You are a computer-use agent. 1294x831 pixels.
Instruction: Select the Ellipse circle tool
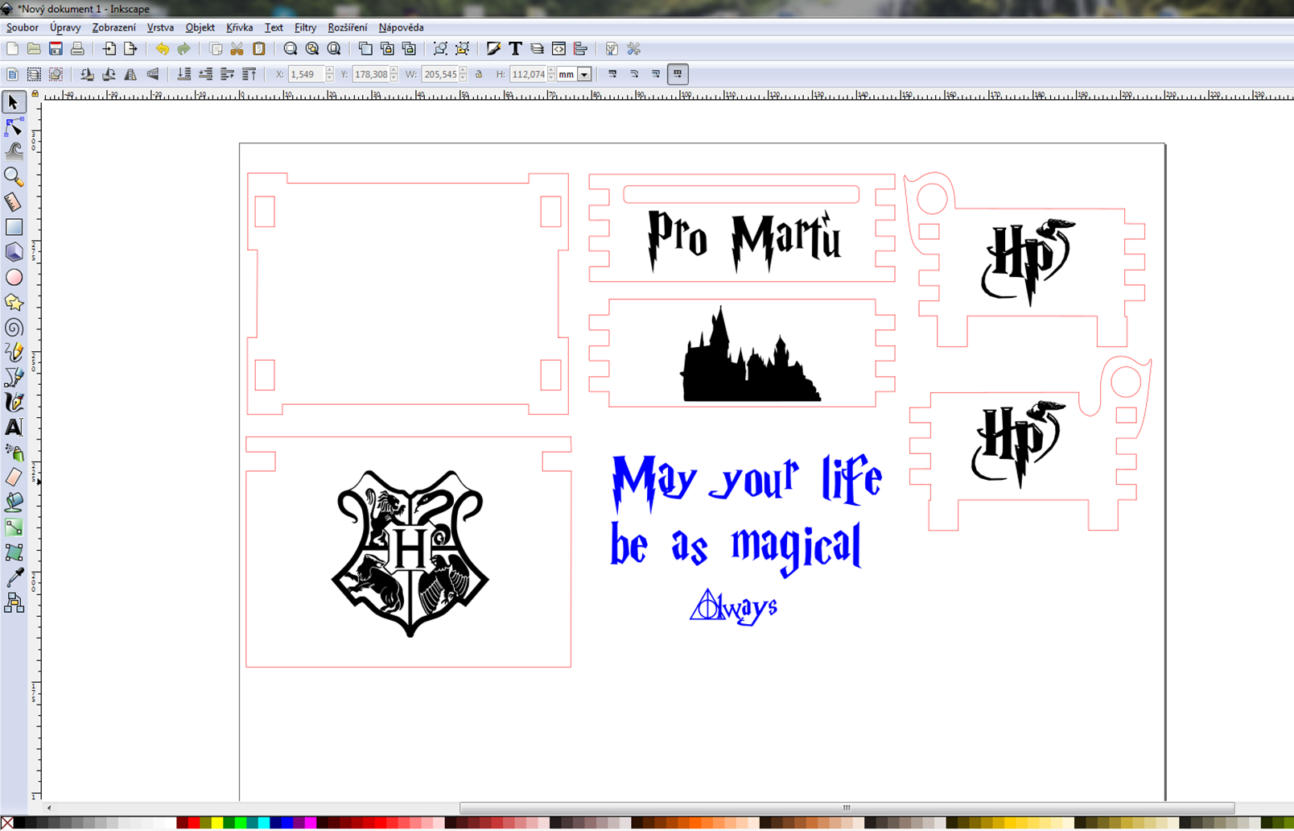(x=14, y=277)
